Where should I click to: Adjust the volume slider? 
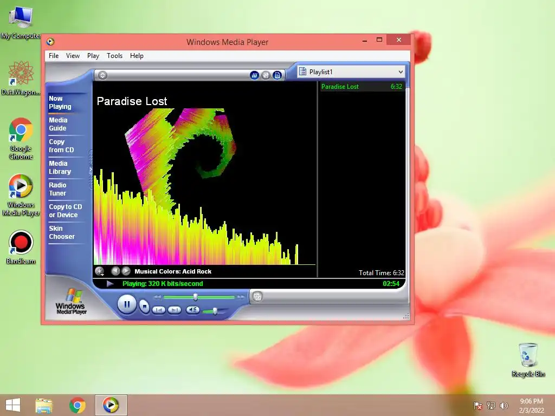[x=215, y=311]
